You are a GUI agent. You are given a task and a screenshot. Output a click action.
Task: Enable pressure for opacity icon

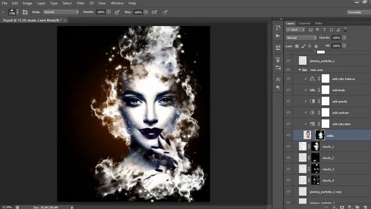[117, 12]
